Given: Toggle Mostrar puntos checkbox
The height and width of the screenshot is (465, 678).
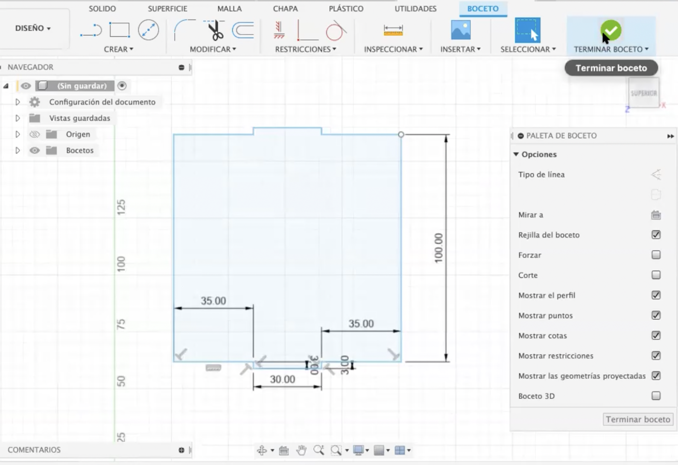Looking at the screenshot, I should tap(656, 315).
